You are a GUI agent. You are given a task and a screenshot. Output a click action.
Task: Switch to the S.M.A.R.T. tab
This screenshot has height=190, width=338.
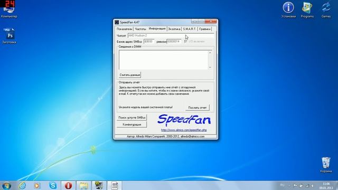[x=190, y=29]
